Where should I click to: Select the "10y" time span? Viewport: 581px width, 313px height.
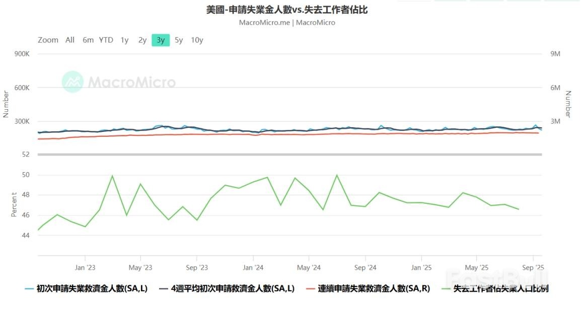click(x=196, y=40)
